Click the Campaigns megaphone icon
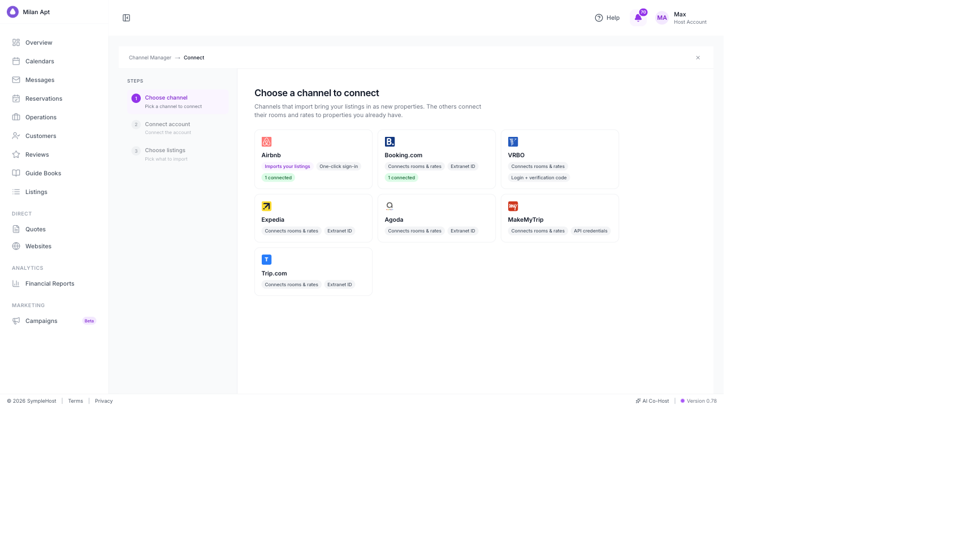This screenshot has height=543, width=965. click(x=16, y=321)
